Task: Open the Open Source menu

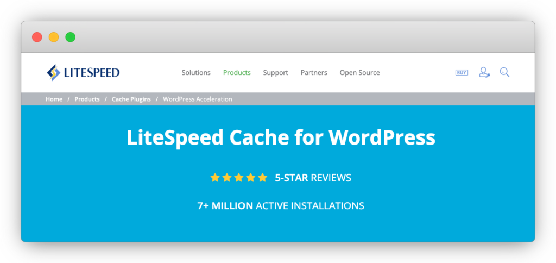Action: point(359,73)
